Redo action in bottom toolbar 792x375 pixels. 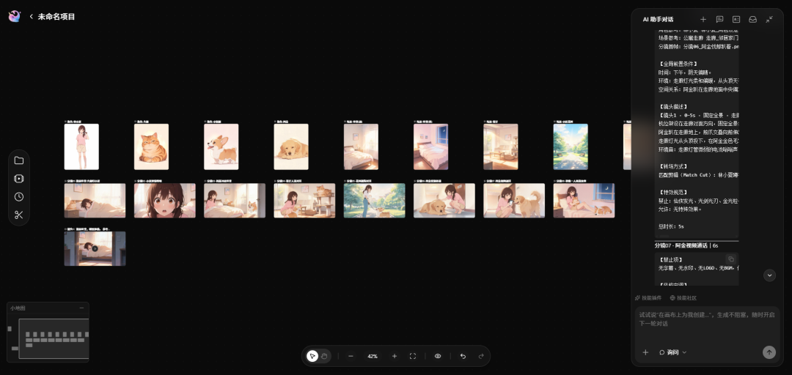pos(481,356)
